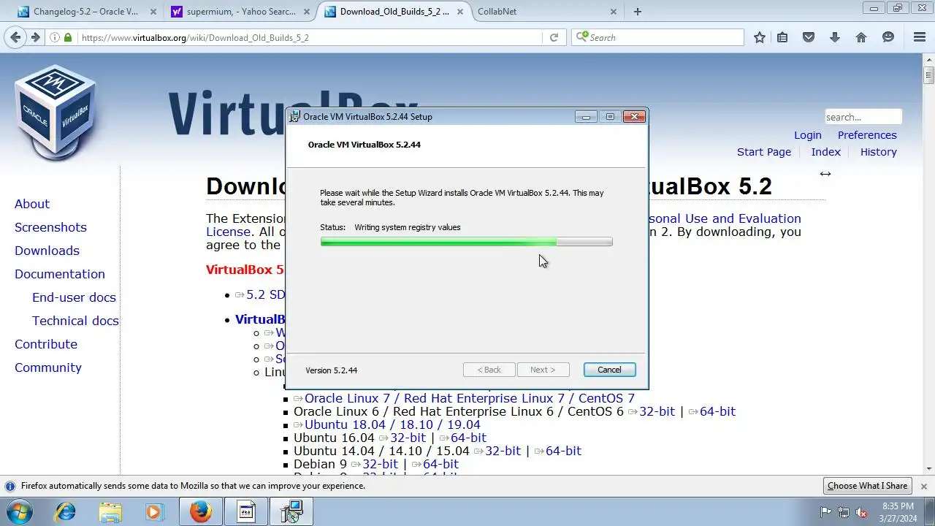Close the supermium Yahoo Search tab
This screenshot has height=526, width=935.
pyautogui.click(x=308, y=12)
